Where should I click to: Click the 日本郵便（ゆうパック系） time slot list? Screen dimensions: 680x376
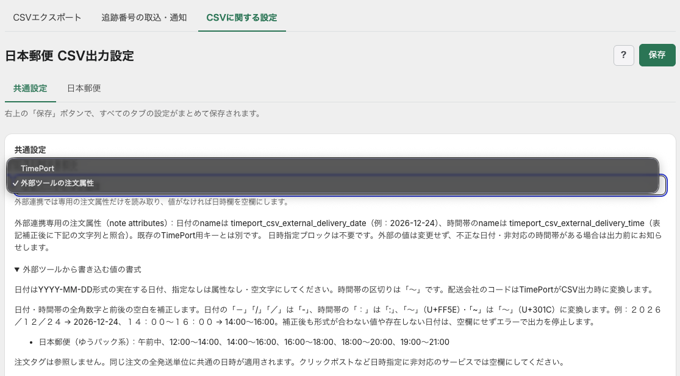pos(244,342)
